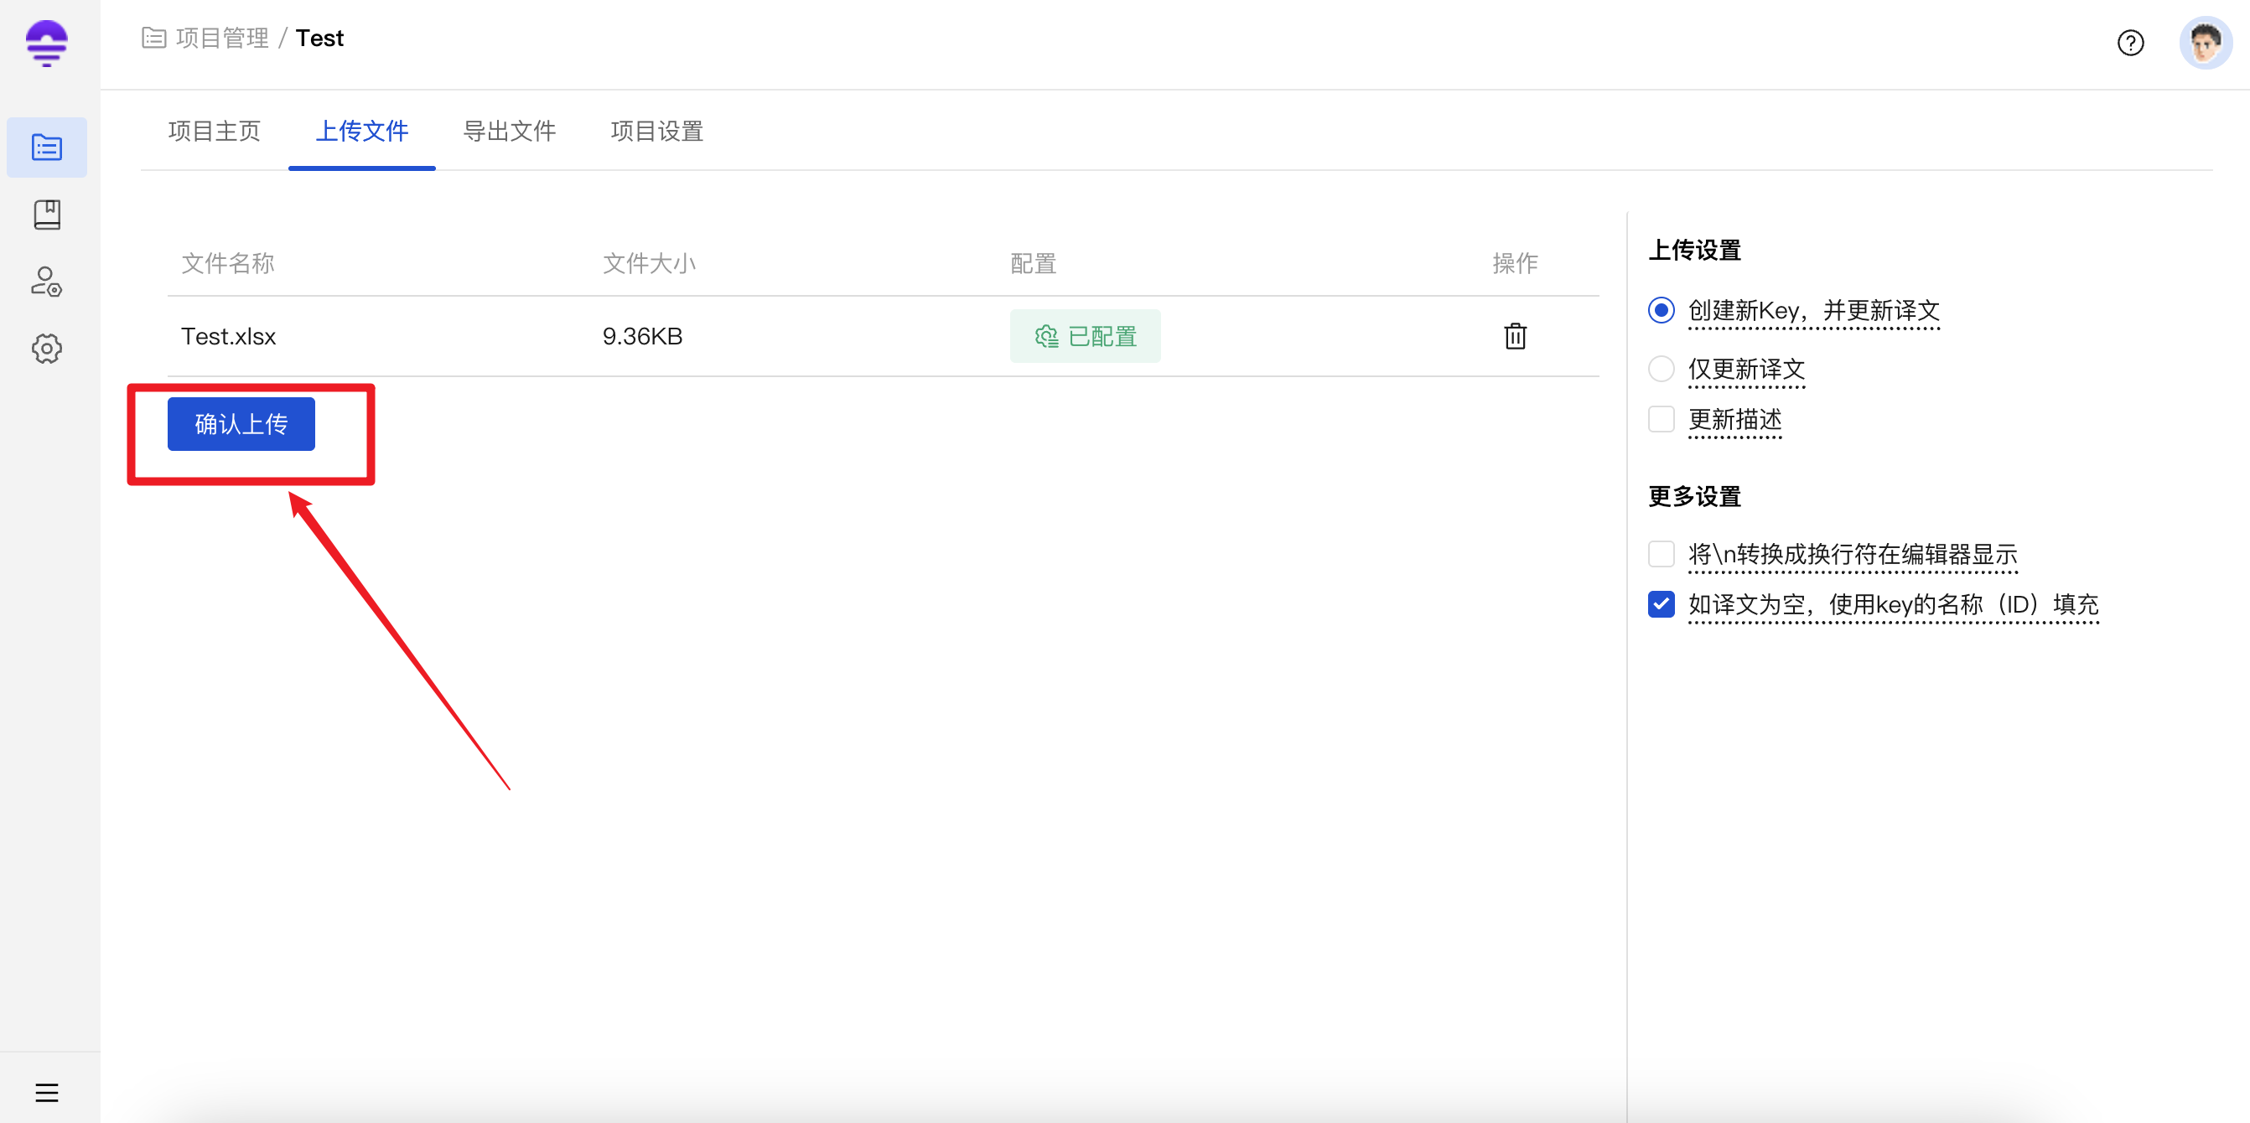Image resolution: width=2250 pixels, height=1123 pixels.
Task: Click the 9.36KB file size cell
Action: pyautogui.click(x=642, y=336)
